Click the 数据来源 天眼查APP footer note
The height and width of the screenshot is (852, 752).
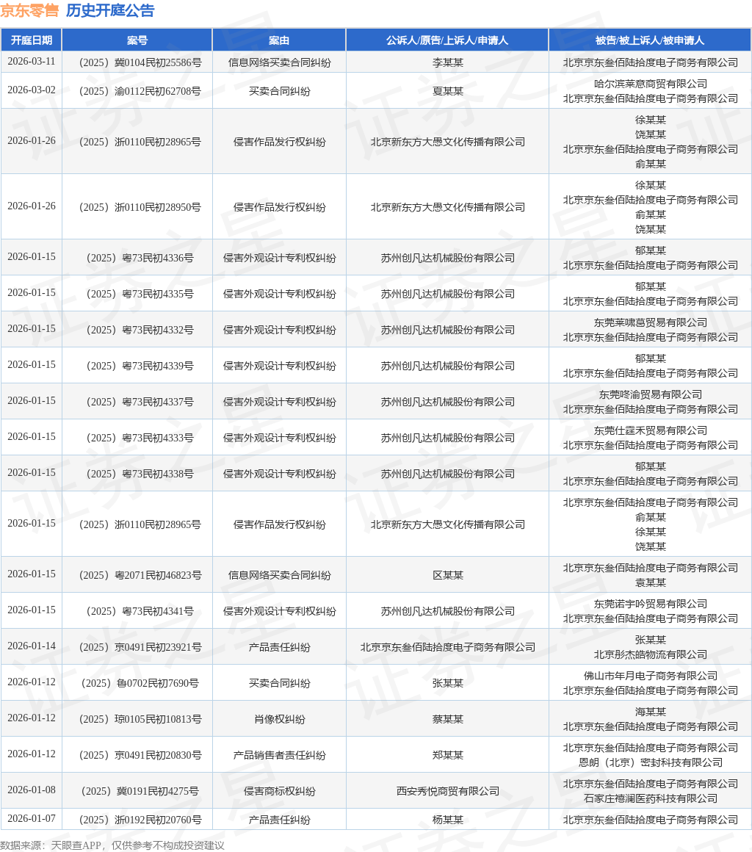(112, 845)
